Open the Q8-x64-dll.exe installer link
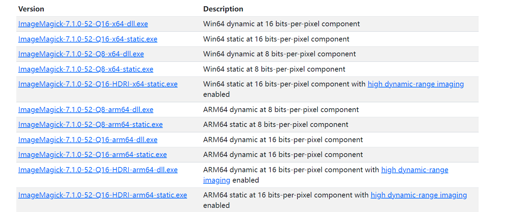 (81, 54)
